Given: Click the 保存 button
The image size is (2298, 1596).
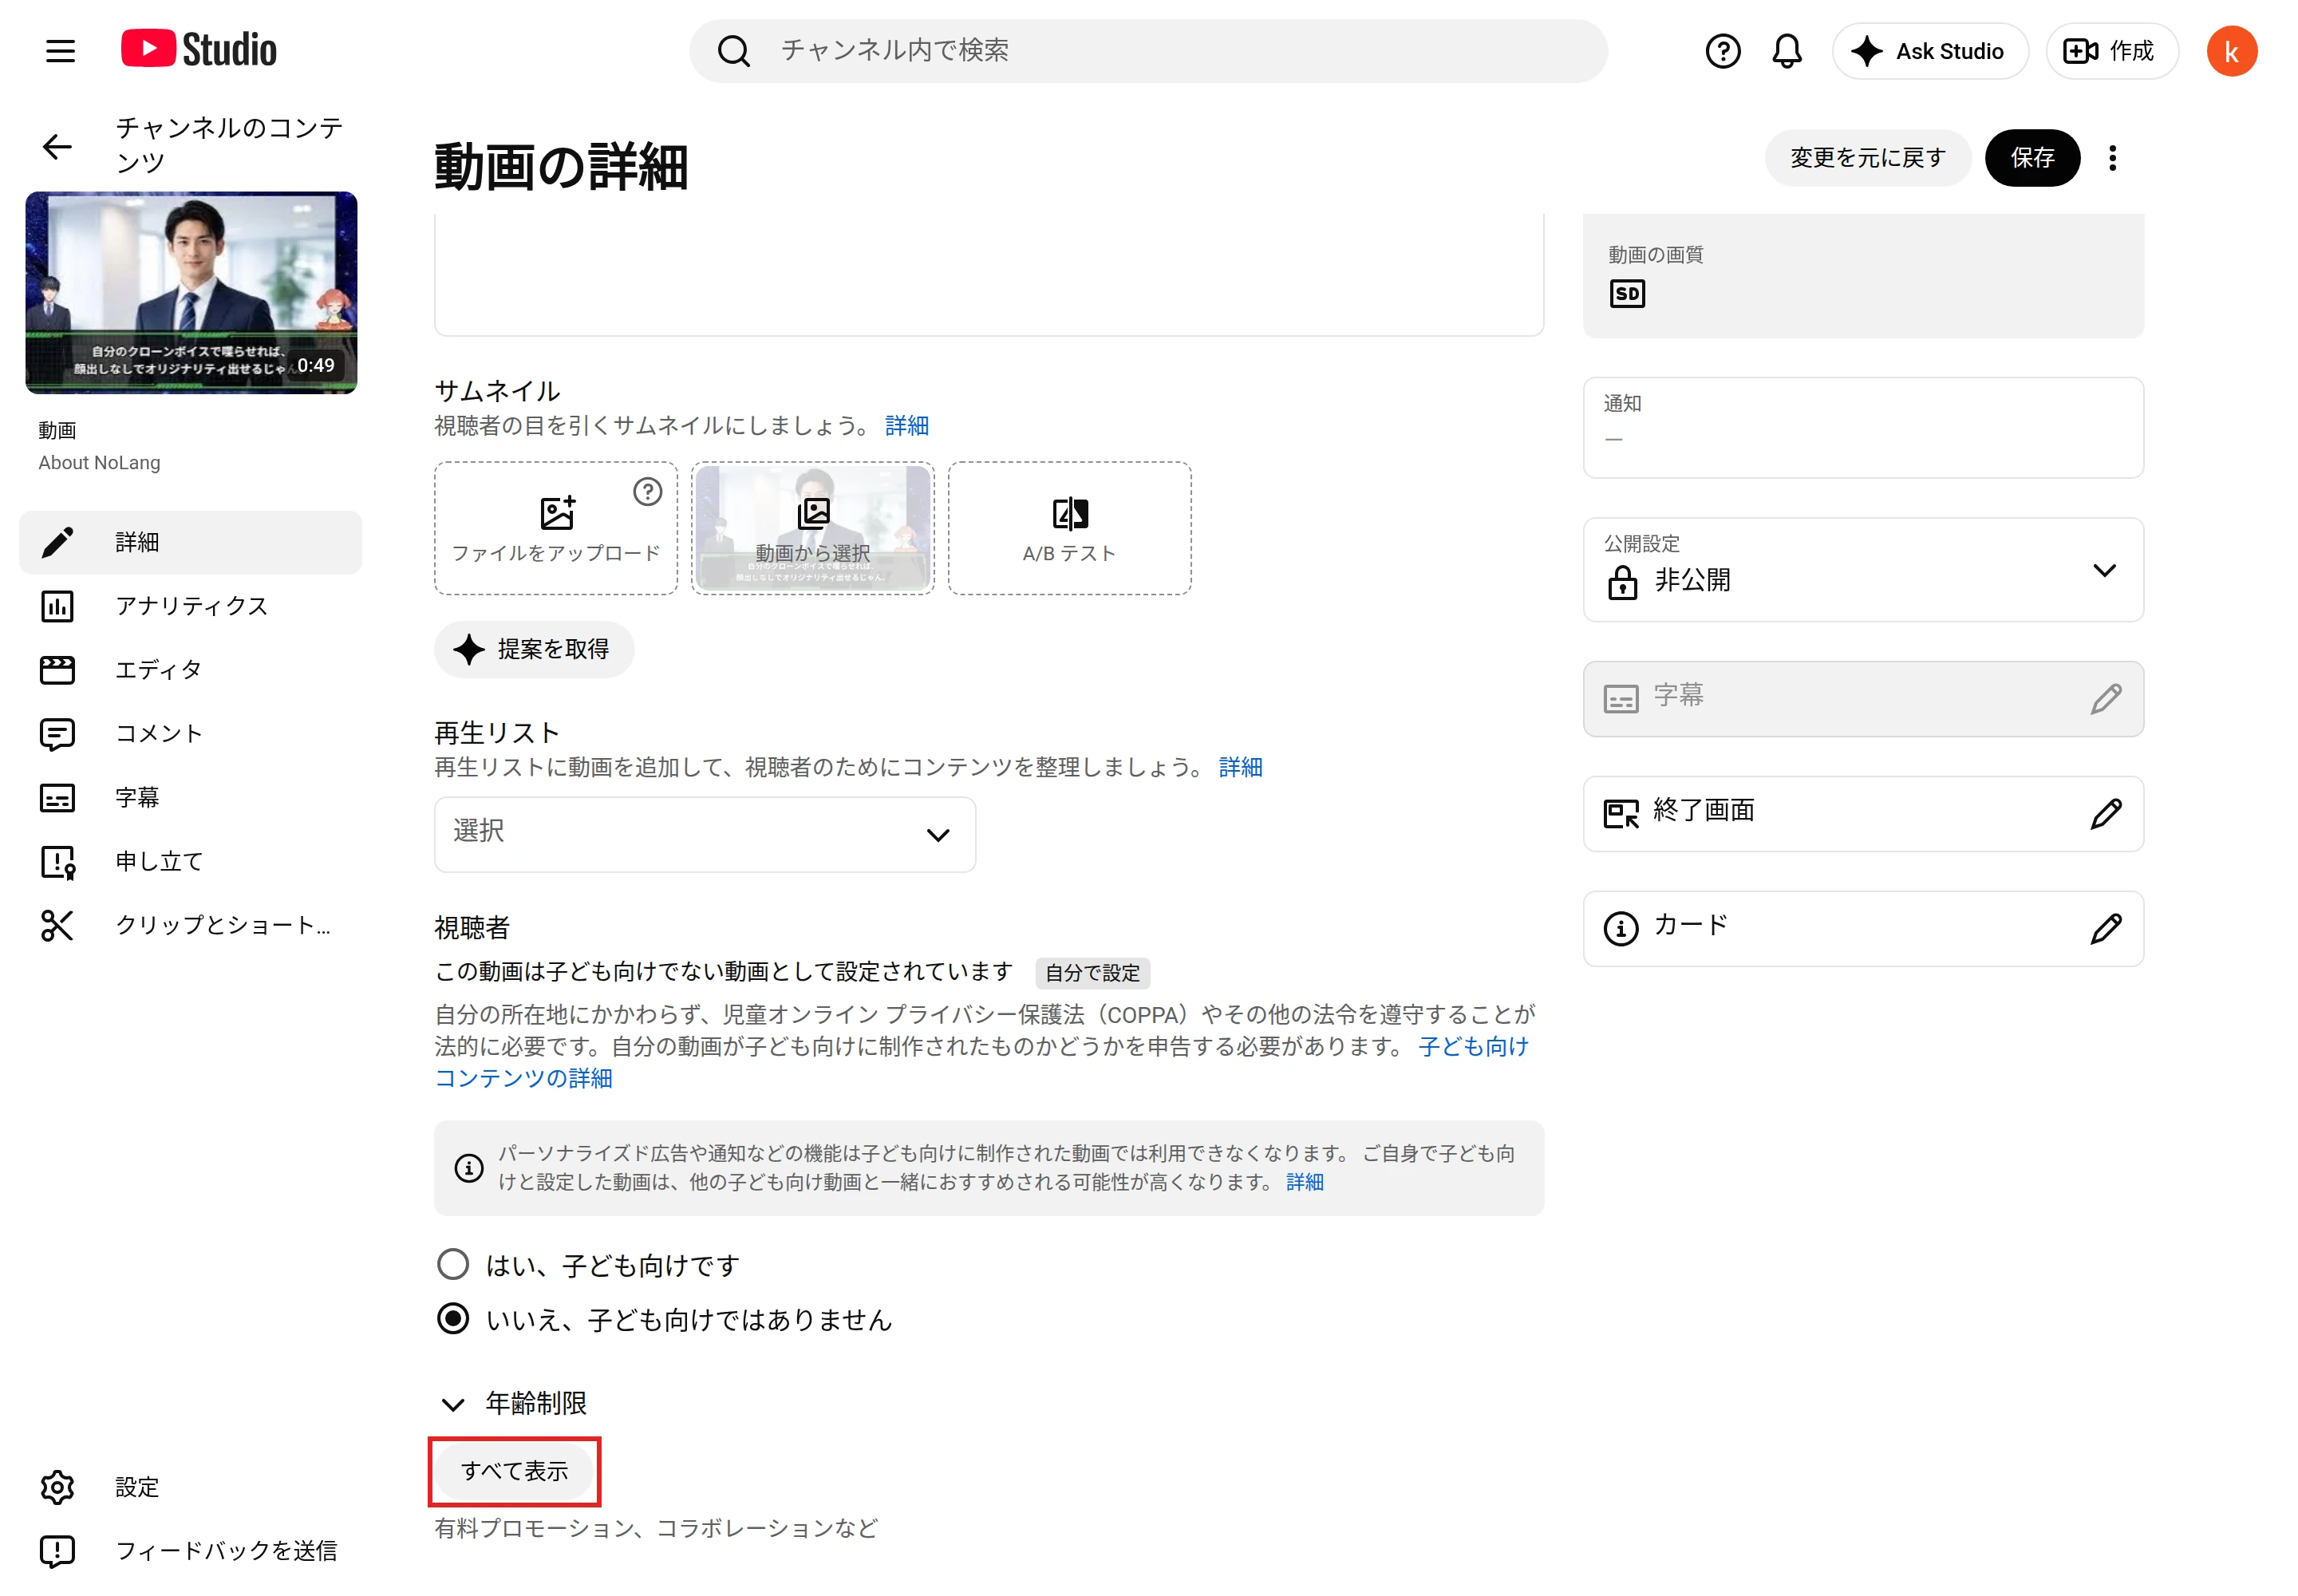Looking at the screenshot, I should pos(2031,158).
